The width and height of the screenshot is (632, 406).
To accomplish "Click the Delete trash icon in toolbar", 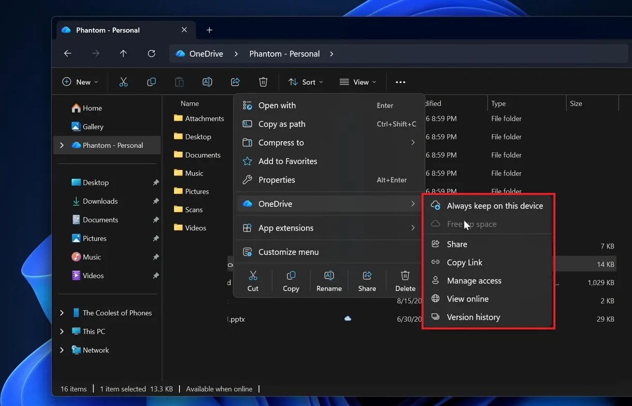I will point(263,82).
